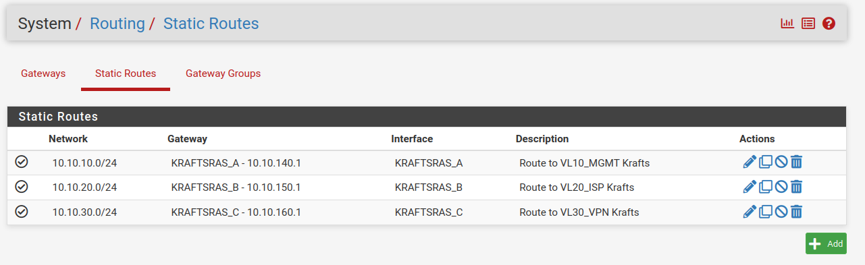The height and width of the screenshot is (265, 865).
Task: Copy the 10.10.10.0/24 route
Action: point(766,162)
